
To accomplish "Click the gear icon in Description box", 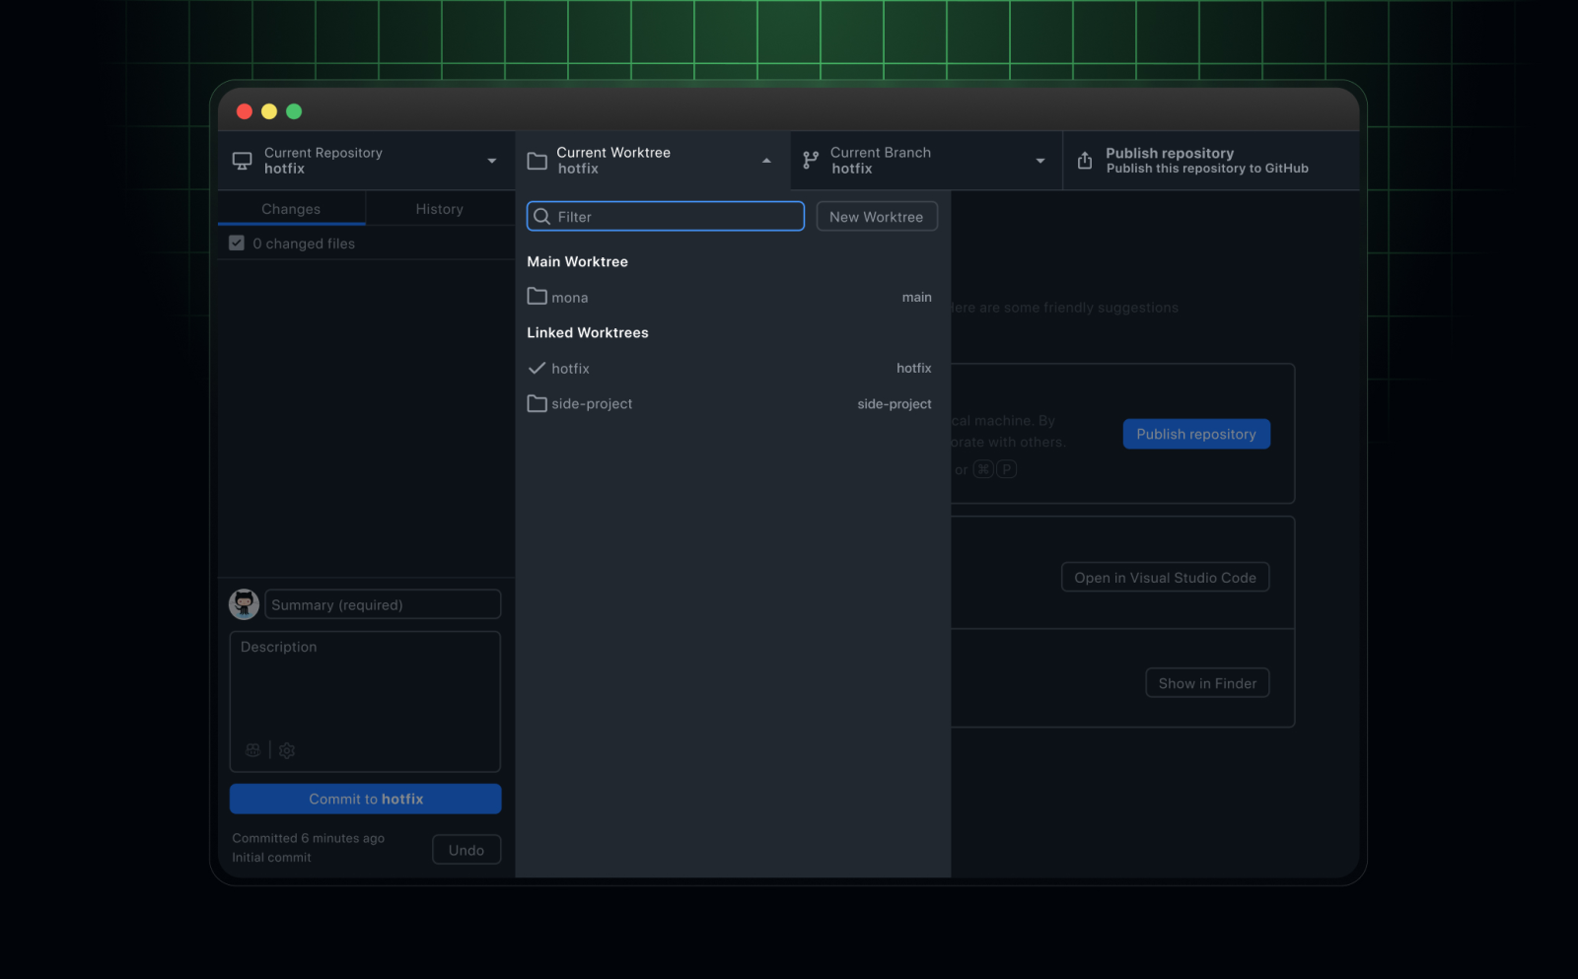I will click(x=287, y=750).
